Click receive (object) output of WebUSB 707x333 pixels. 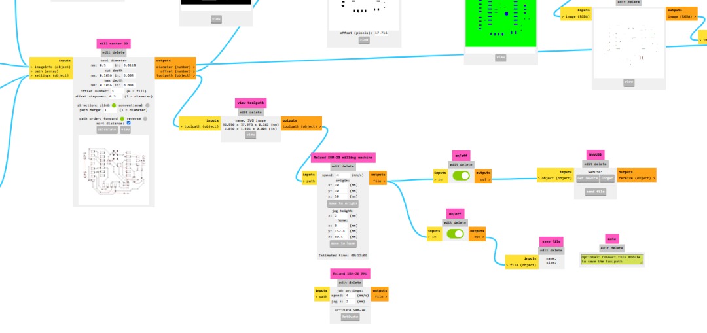coord(636,178)
